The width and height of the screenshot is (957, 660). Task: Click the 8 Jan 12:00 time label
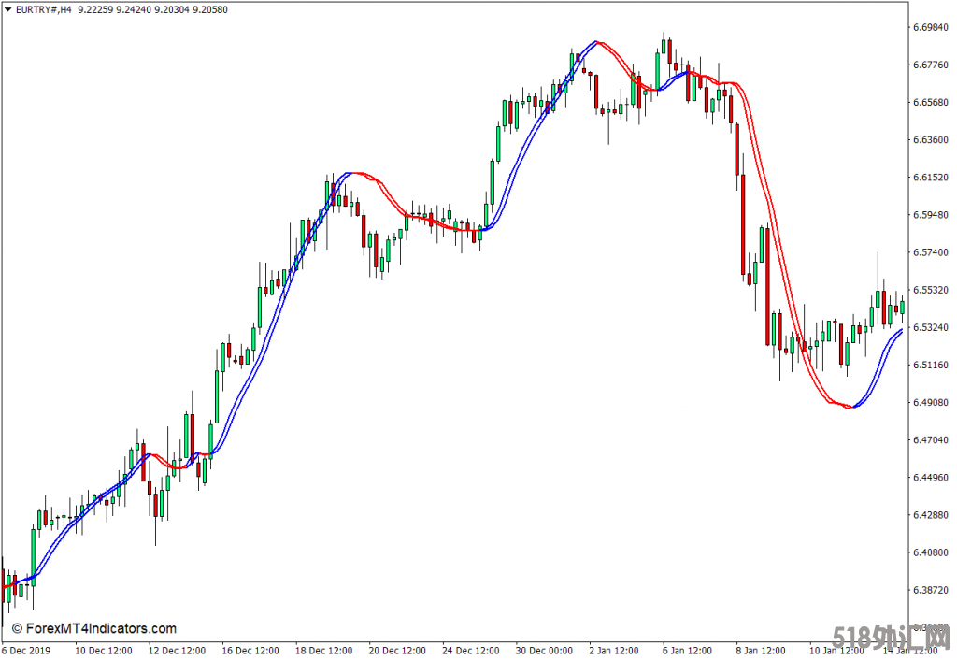point(761,651)
